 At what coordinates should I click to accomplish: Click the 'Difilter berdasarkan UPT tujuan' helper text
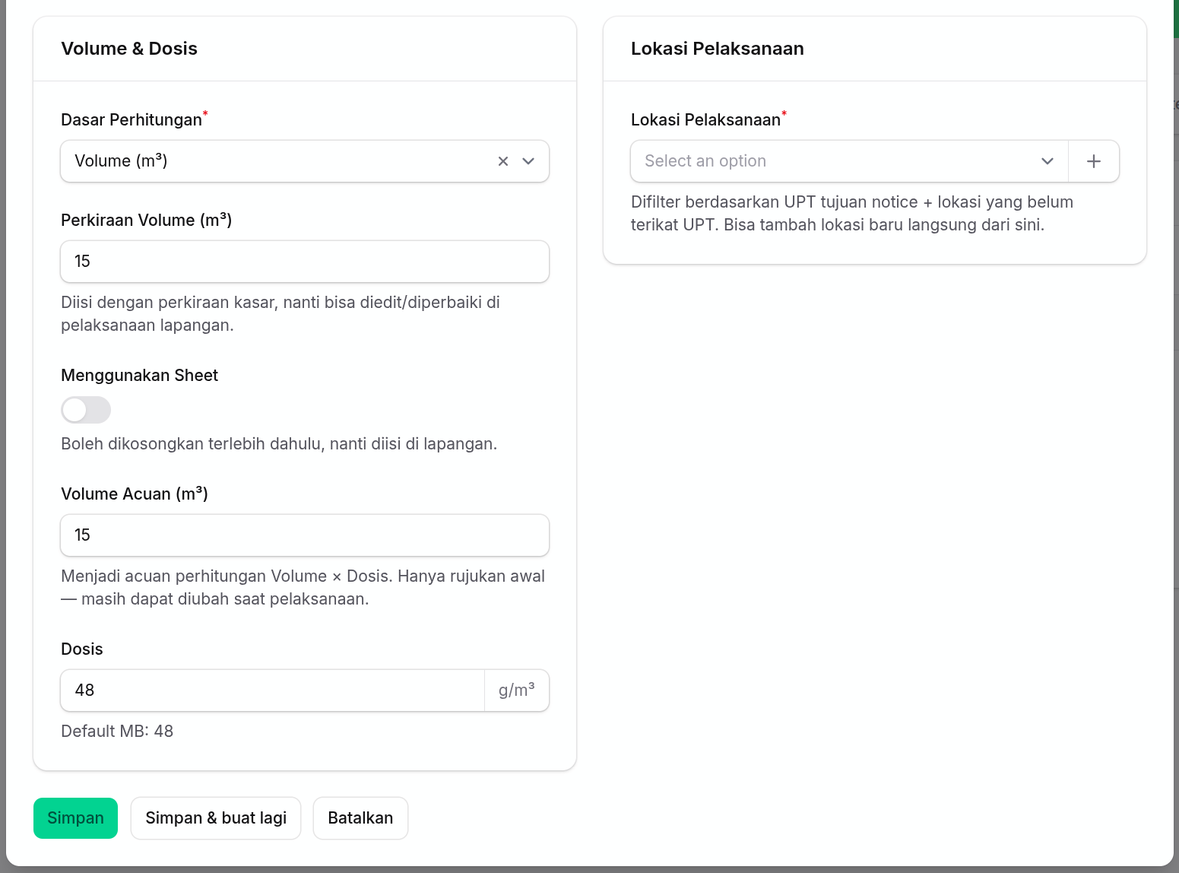(852, 214)
